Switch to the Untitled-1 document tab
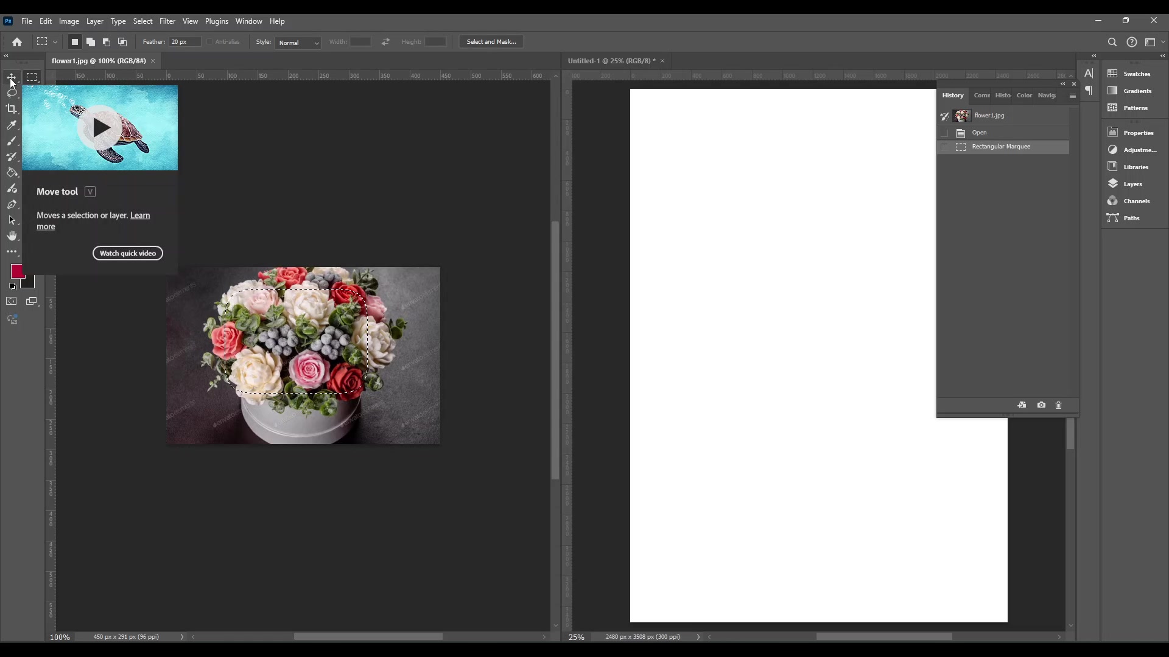1169x657 pixels. coord(611,61)
